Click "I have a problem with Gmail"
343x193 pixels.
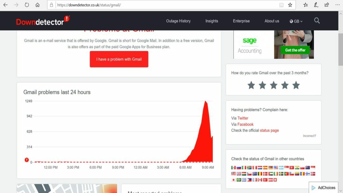pos(119,59)
